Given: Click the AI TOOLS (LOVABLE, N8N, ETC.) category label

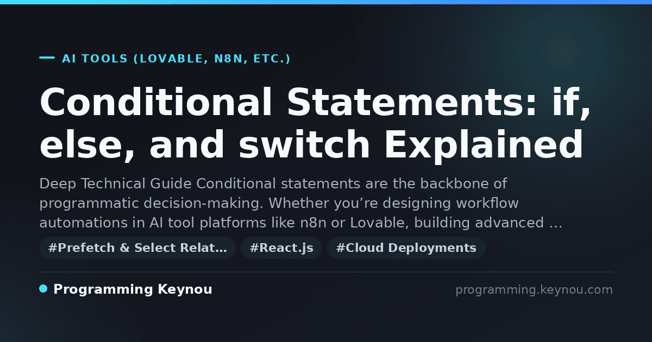Looking at the screenshot, I should pos(176,59).
